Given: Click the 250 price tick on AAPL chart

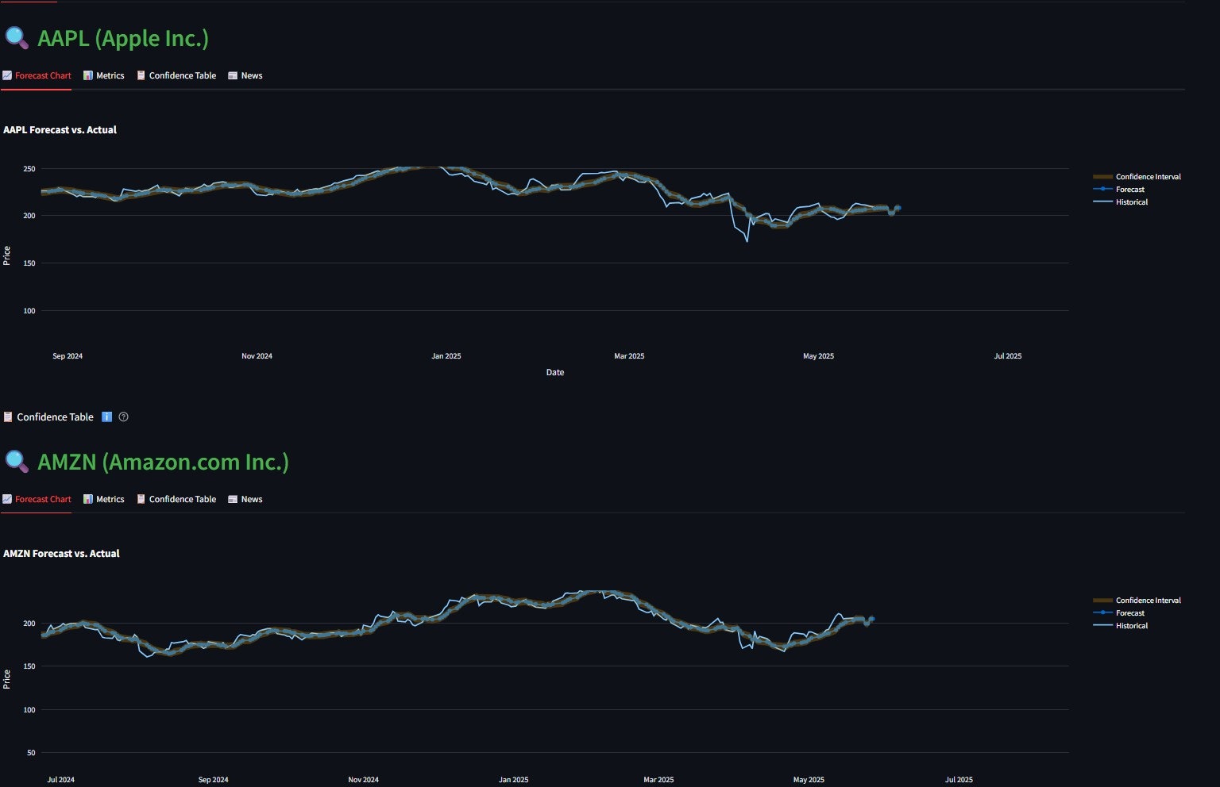Looking at the screenshot, I should pyautogui.click(x=29, y=169).
